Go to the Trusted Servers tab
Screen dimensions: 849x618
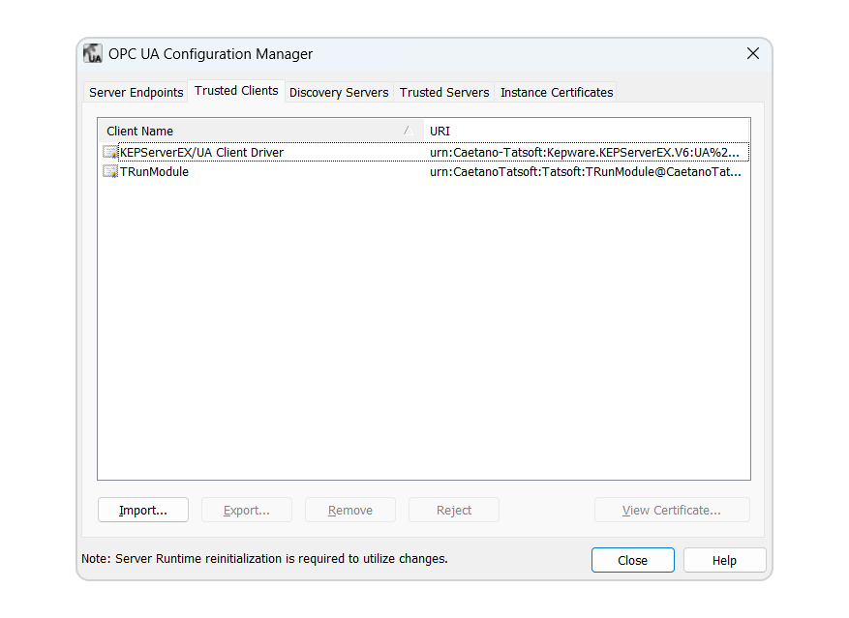click(444, 93)
